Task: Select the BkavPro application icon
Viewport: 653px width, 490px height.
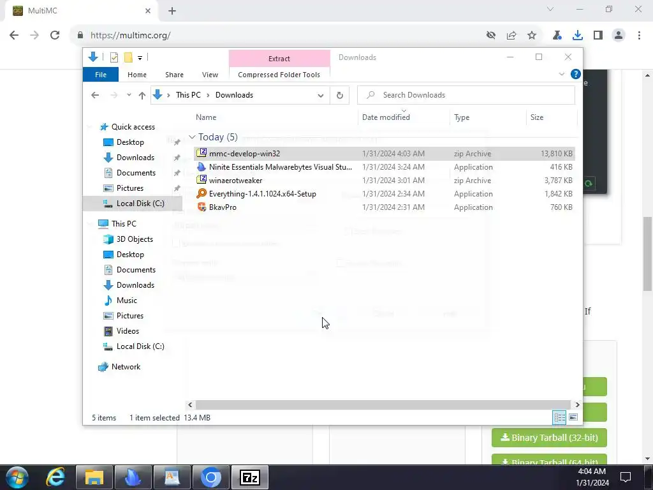Action: tap(202, 207)
